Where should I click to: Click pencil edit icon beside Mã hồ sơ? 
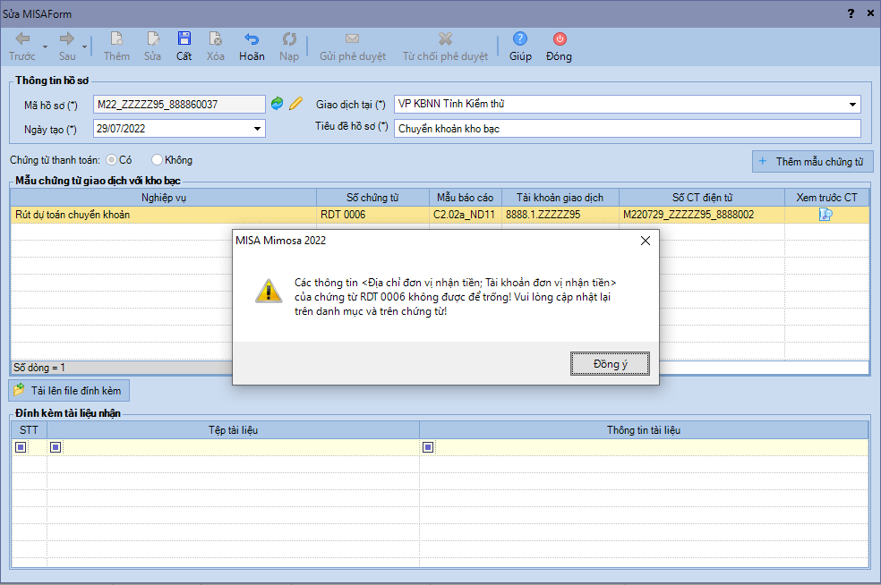click(x=295, y=104)
